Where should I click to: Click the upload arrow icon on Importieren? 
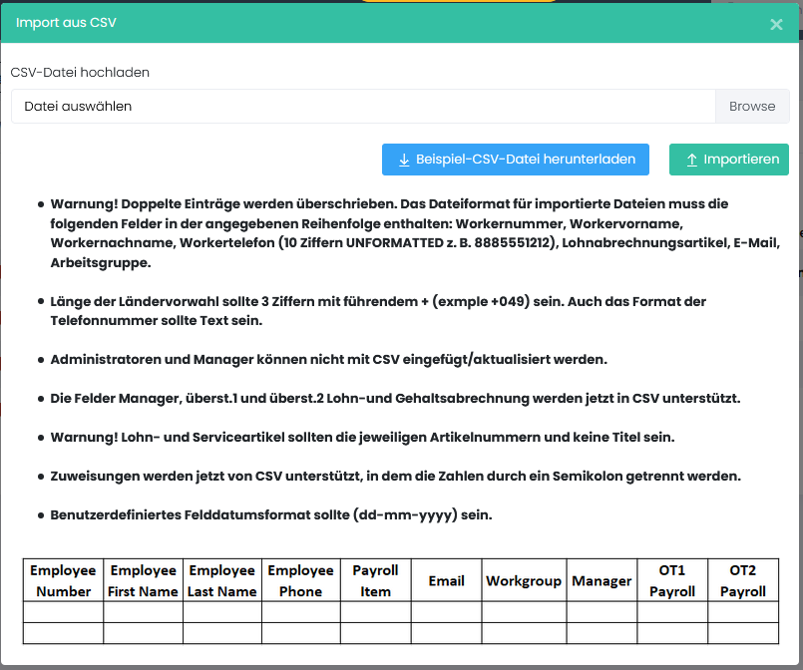[x=691, y=161]
